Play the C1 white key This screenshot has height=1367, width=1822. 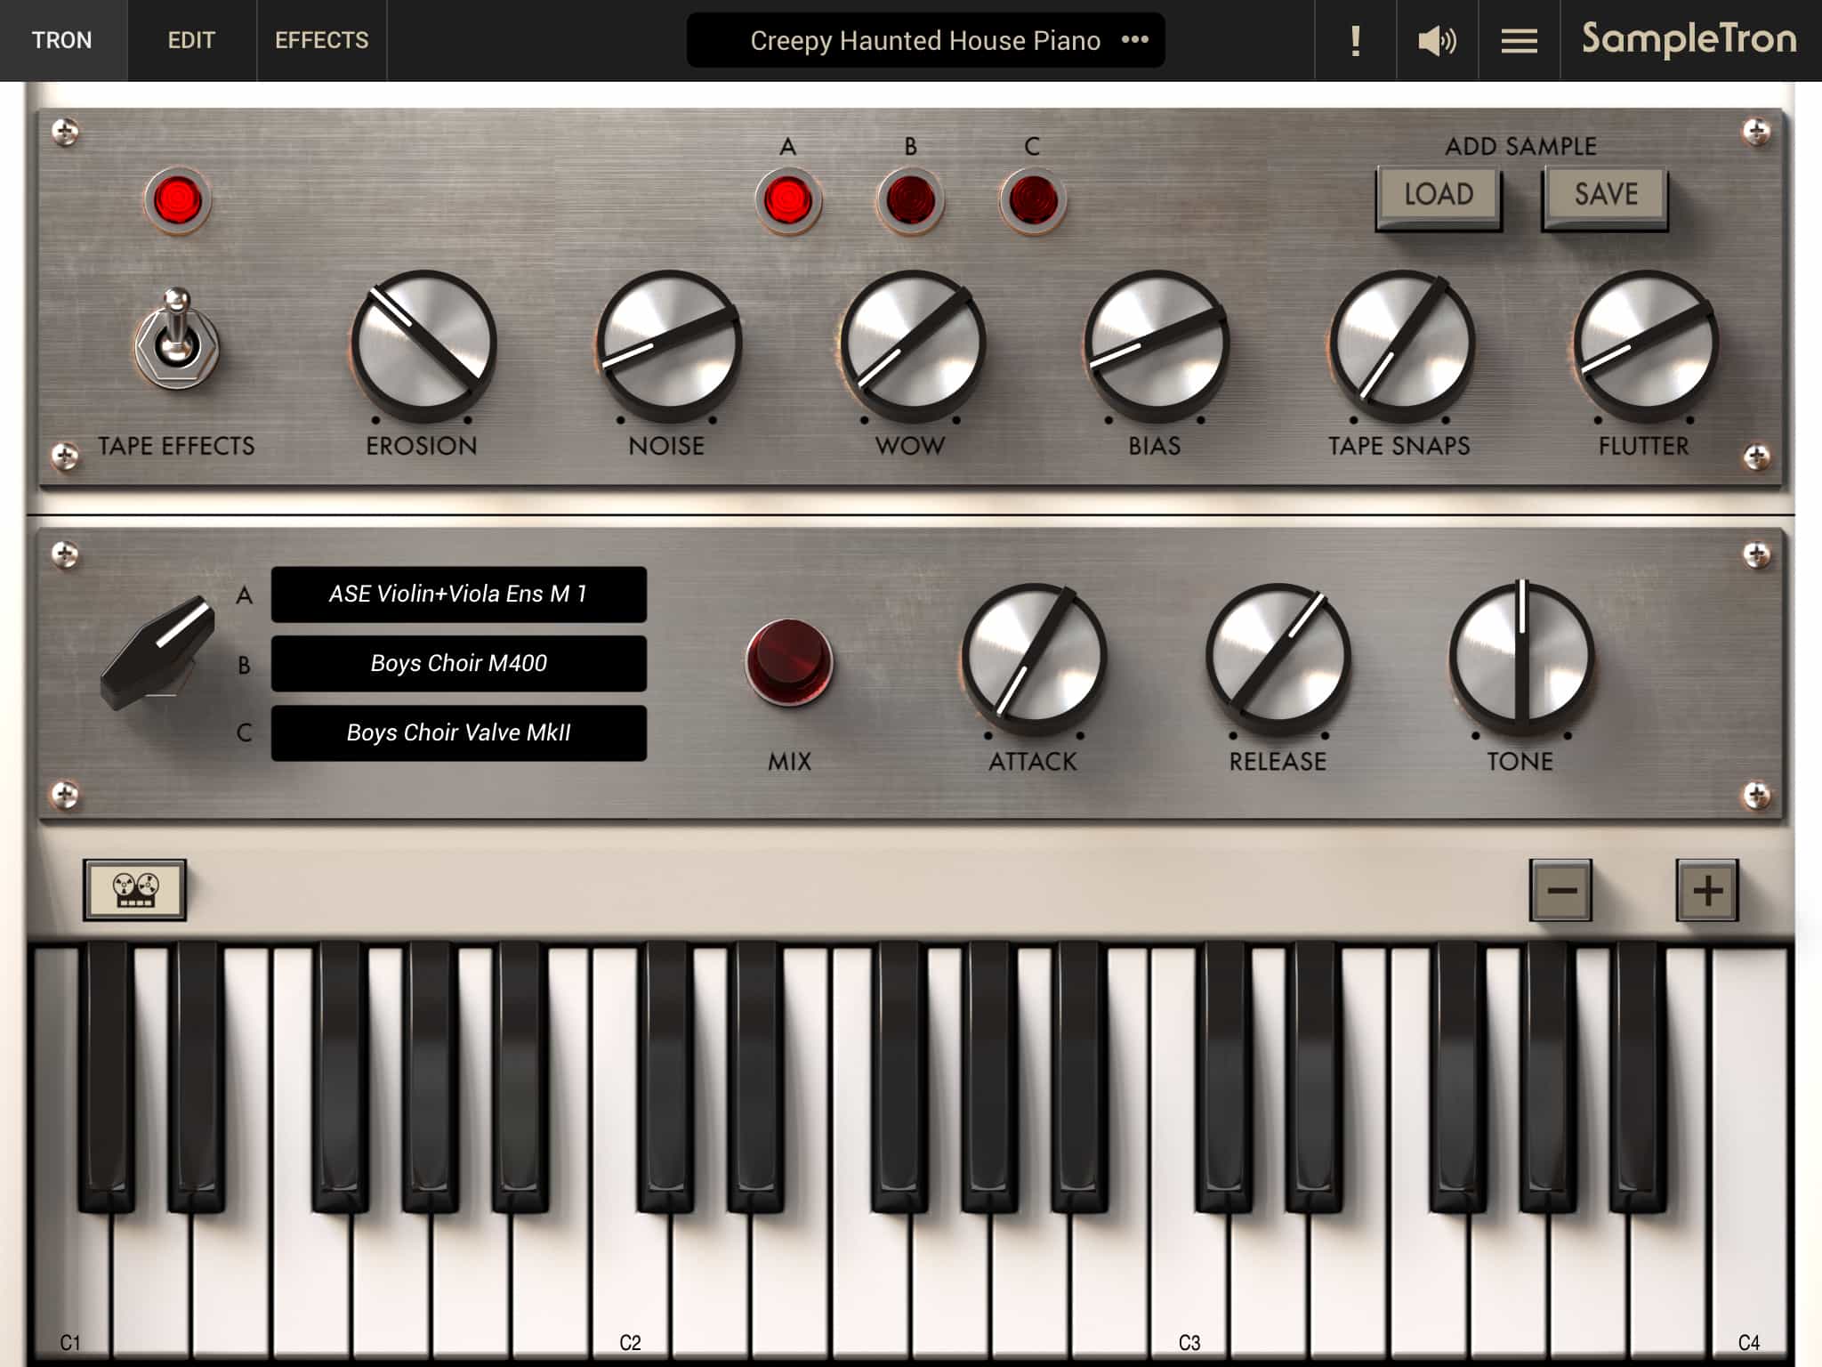pos(71,1282)
